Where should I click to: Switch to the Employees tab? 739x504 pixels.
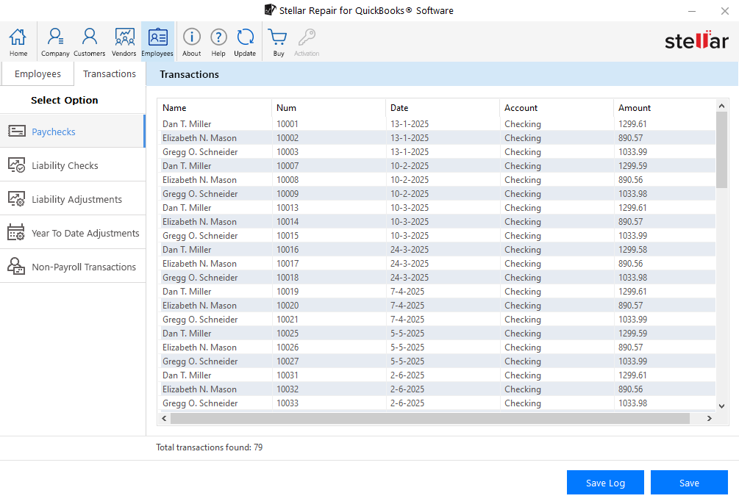[38, 74]
